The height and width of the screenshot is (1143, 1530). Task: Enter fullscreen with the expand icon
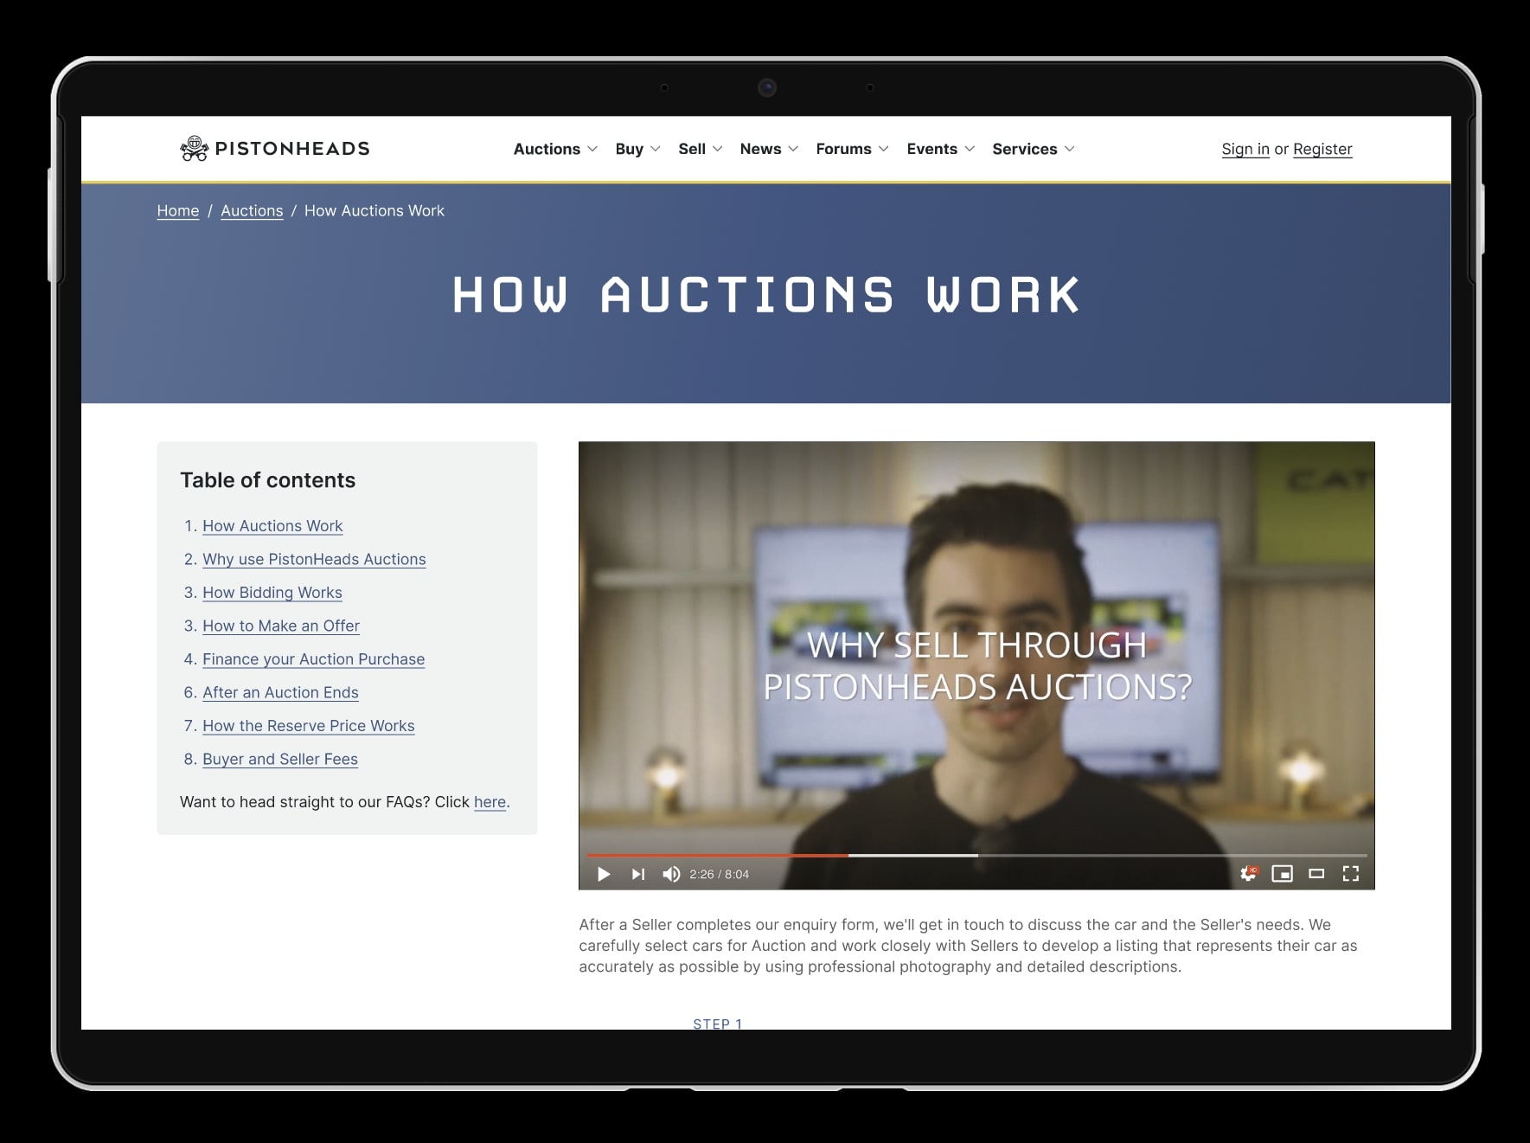tap(1351, 874)
